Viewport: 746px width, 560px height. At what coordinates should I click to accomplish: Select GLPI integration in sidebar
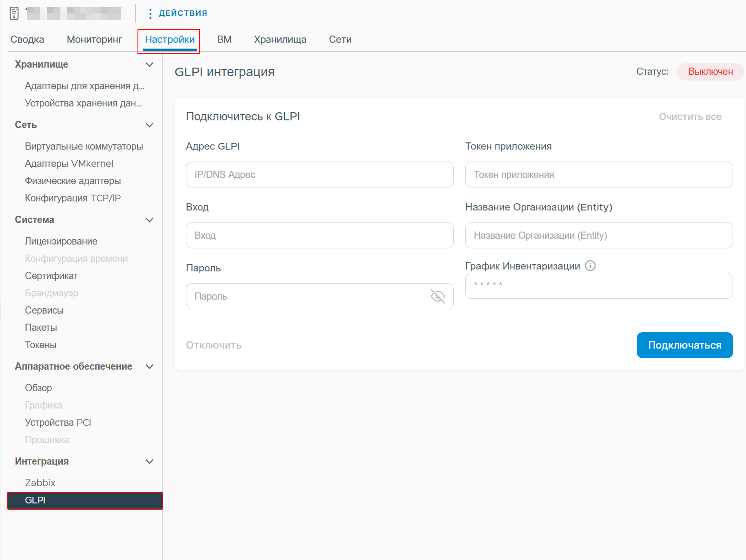click(x=85, y=500)
